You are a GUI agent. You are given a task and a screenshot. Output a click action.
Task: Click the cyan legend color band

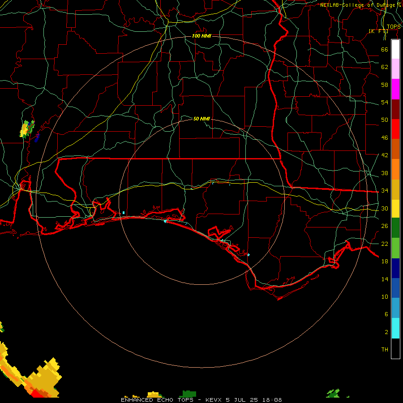click(x=395, y=328)
